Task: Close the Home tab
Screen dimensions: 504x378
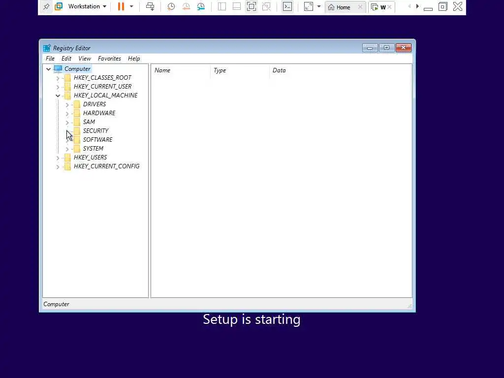Action: click(360, 7)
